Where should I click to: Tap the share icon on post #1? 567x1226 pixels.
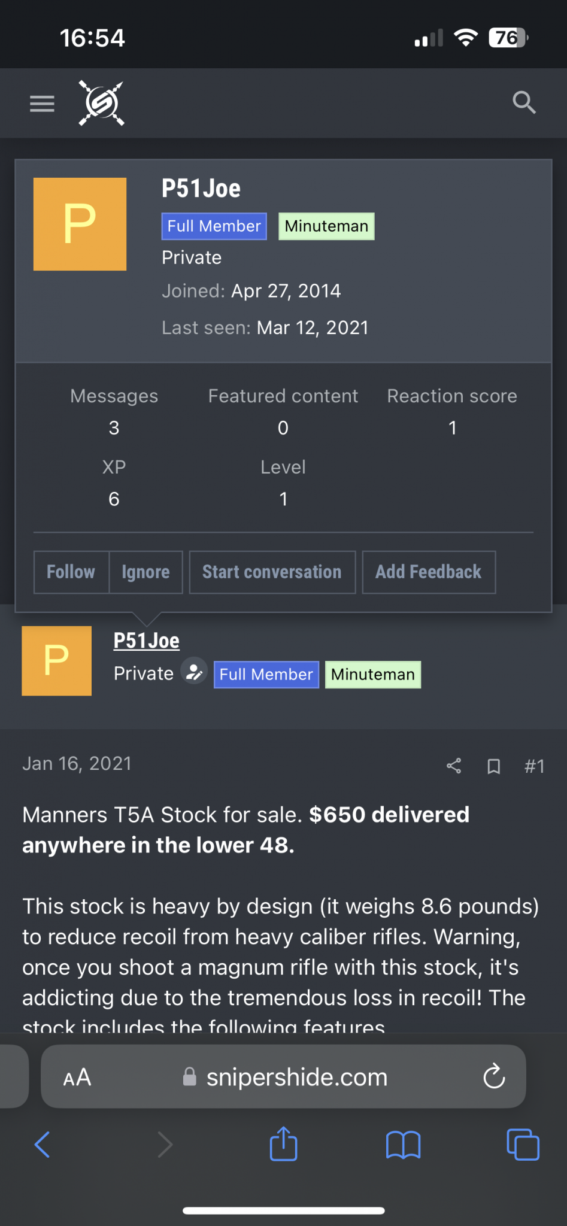coord(454,766)
